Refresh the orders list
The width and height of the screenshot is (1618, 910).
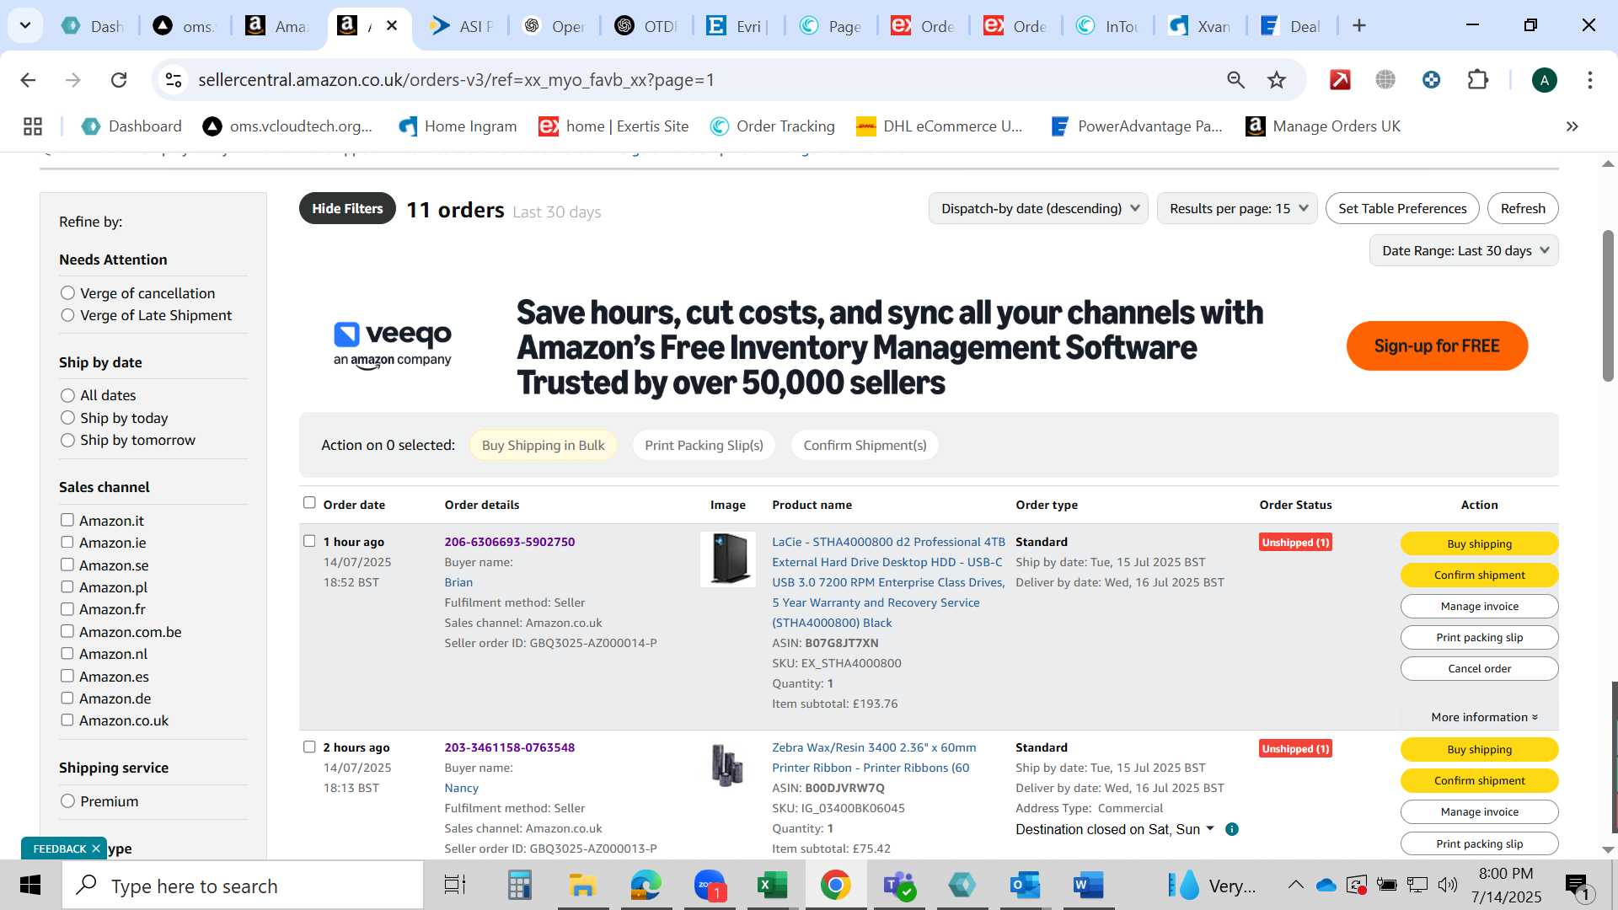click(1523, 208)
